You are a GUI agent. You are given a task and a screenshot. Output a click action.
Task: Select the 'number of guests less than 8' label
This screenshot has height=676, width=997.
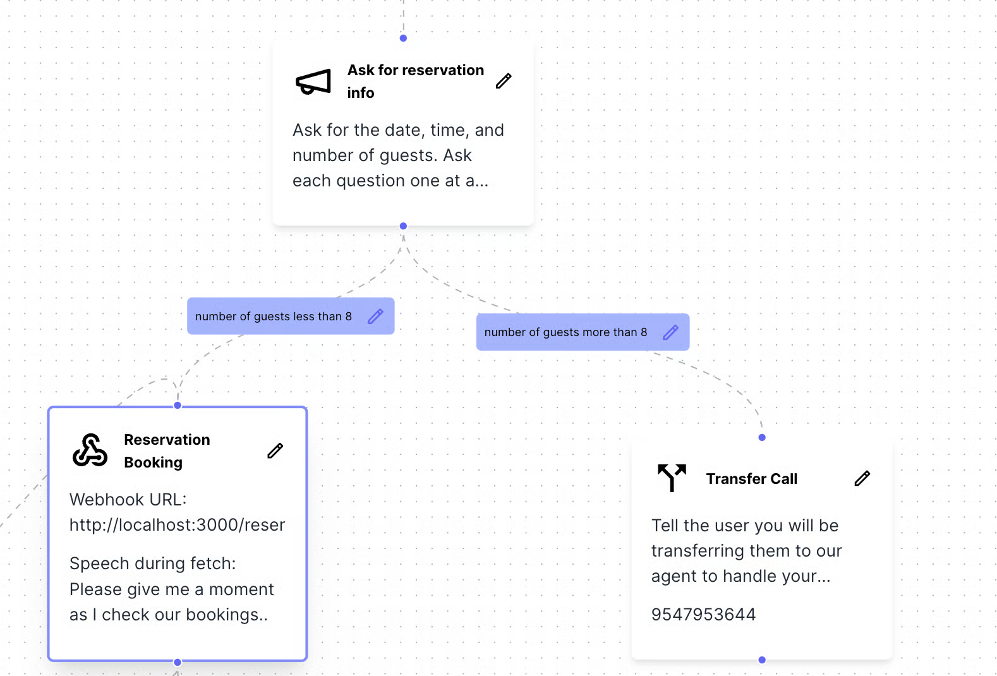(x=274, y=316)
